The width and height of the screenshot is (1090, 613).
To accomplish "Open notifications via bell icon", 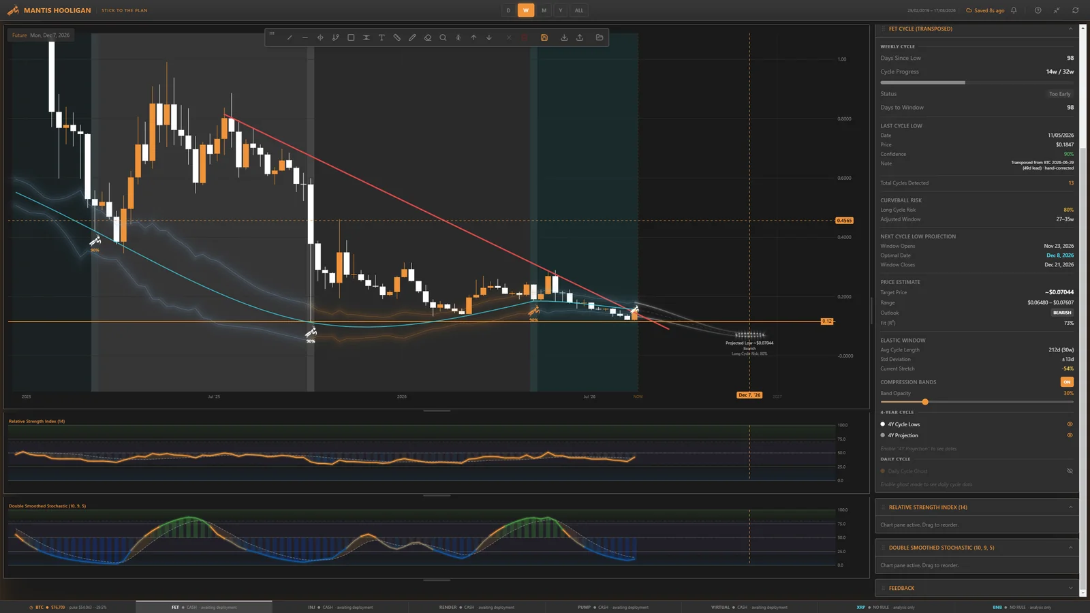I will pos(1014,10).
